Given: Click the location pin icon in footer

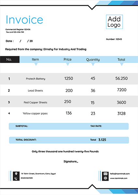Looking at the screenshot, I should coord(16,174).
